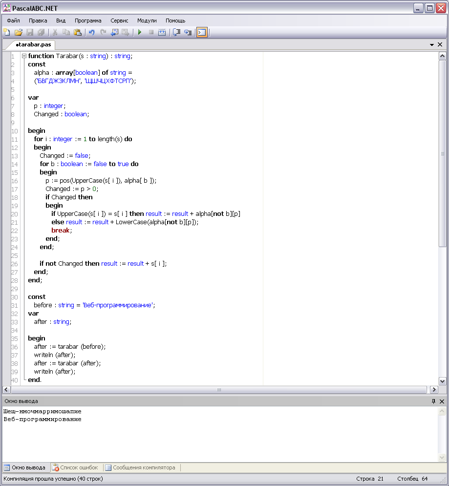This screenshot has height=486, width=449.
Task: Open the Программа menu
Action: point(88,21)
